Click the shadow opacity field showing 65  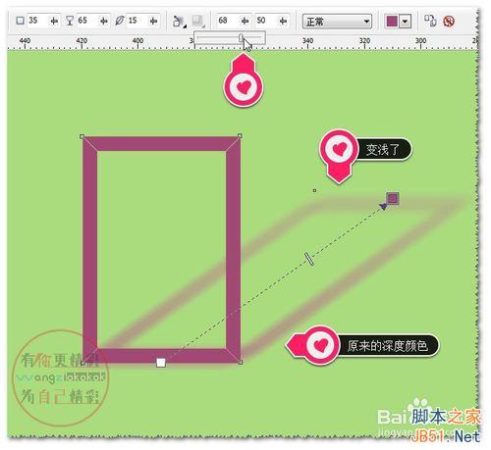coord(86,21)
